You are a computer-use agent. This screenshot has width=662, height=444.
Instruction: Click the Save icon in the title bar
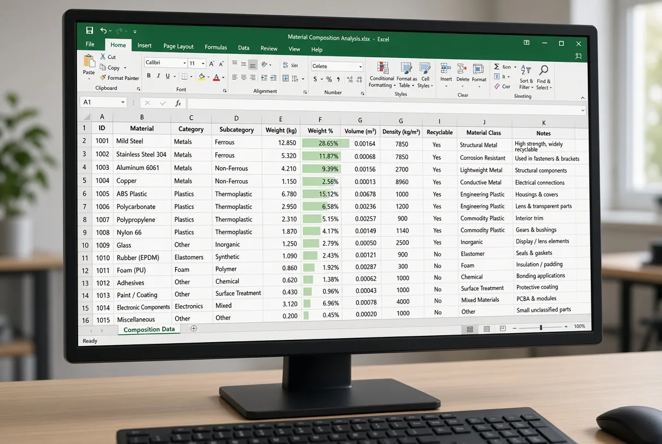(x=89, y=30)
